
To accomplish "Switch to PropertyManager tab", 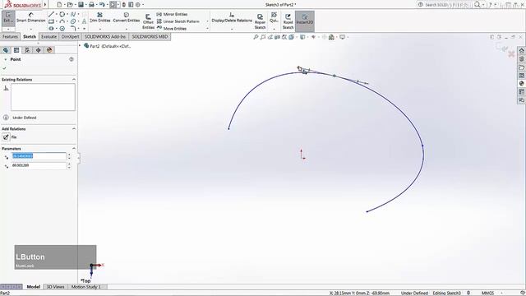I will pos(16,50).
